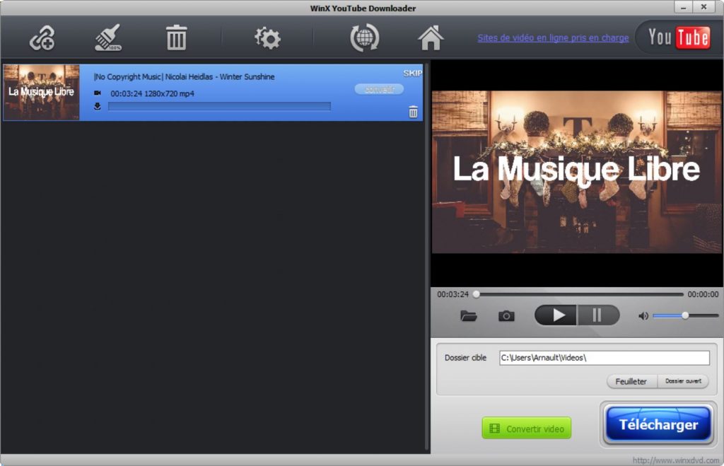This screenshot has height=466, width=724.
Task: Pause the video preview
Action: click(x=597, y=315)
